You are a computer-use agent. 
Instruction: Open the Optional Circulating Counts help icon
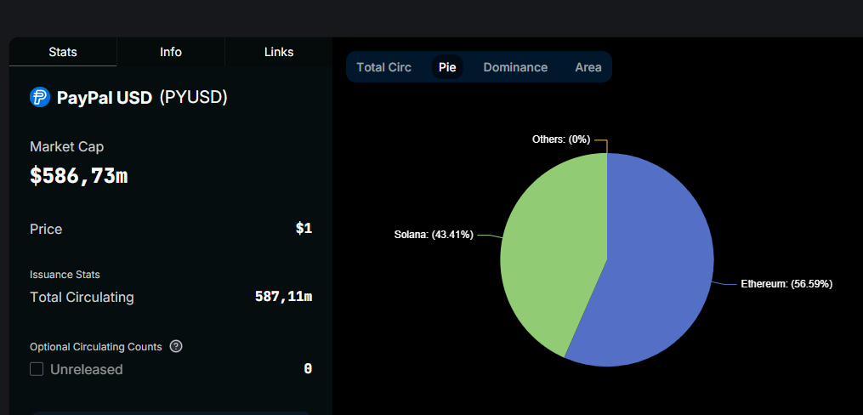click(176, 347)
